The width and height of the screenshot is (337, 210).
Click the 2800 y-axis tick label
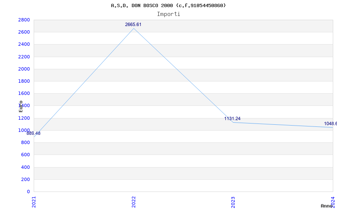tap(24, 20)
